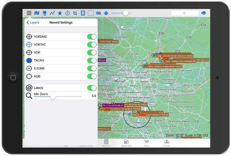Toggle the VORTAC switch

[92, 45]
